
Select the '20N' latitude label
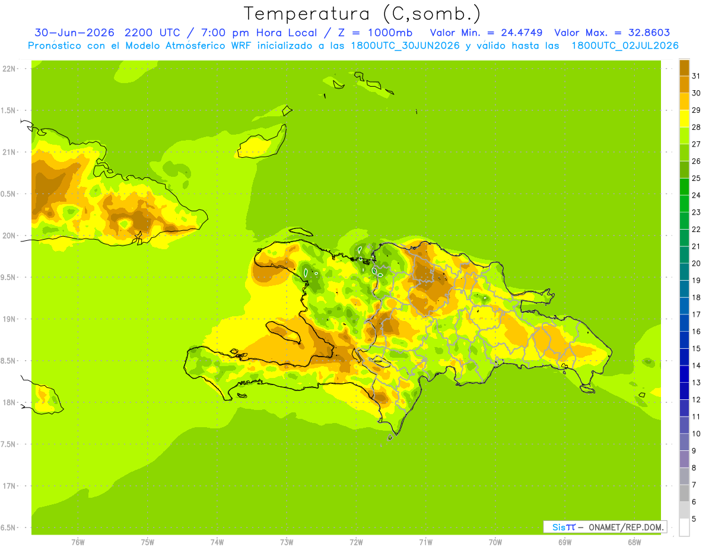tap(9, 236)
